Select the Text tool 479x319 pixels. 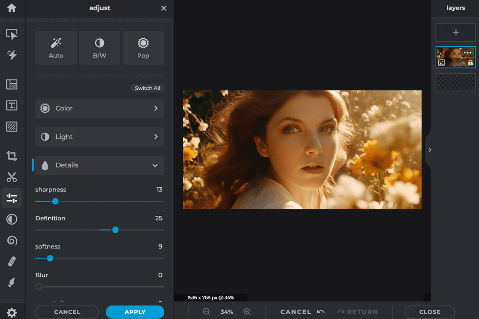pos(12,105)
